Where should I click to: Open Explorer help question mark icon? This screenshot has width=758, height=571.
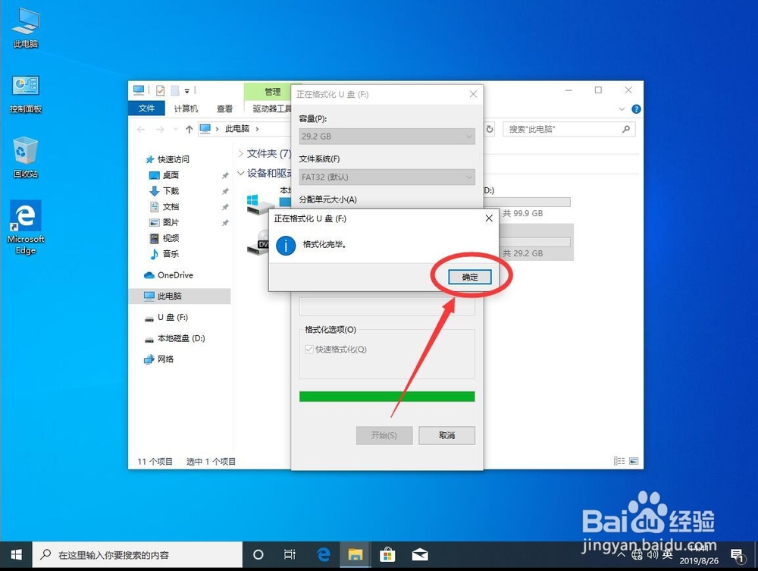(x=636, y=109)
